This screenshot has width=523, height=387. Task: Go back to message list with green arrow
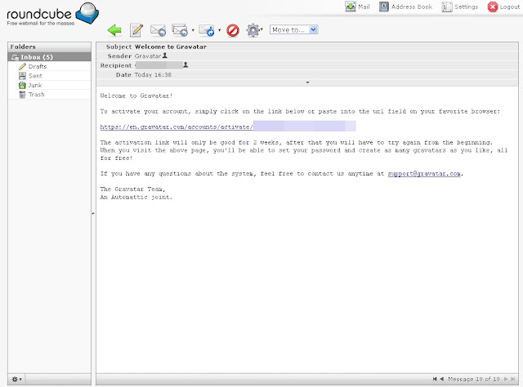[x=114, y=30]
